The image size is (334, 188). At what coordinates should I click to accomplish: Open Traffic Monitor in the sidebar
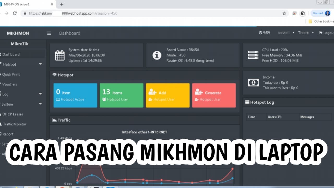click(x=22, y=124)
